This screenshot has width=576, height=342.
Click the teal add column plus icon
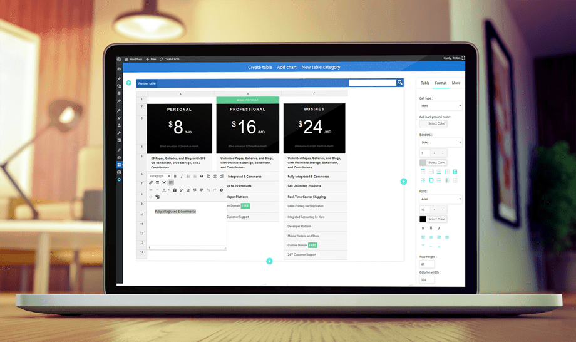pos(403,182)
